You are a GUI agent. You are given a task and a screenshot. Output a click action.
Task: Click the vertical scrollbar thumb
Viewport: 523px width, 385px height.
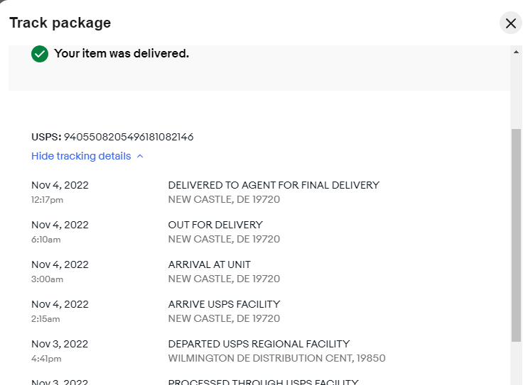[x=517, y=235]
